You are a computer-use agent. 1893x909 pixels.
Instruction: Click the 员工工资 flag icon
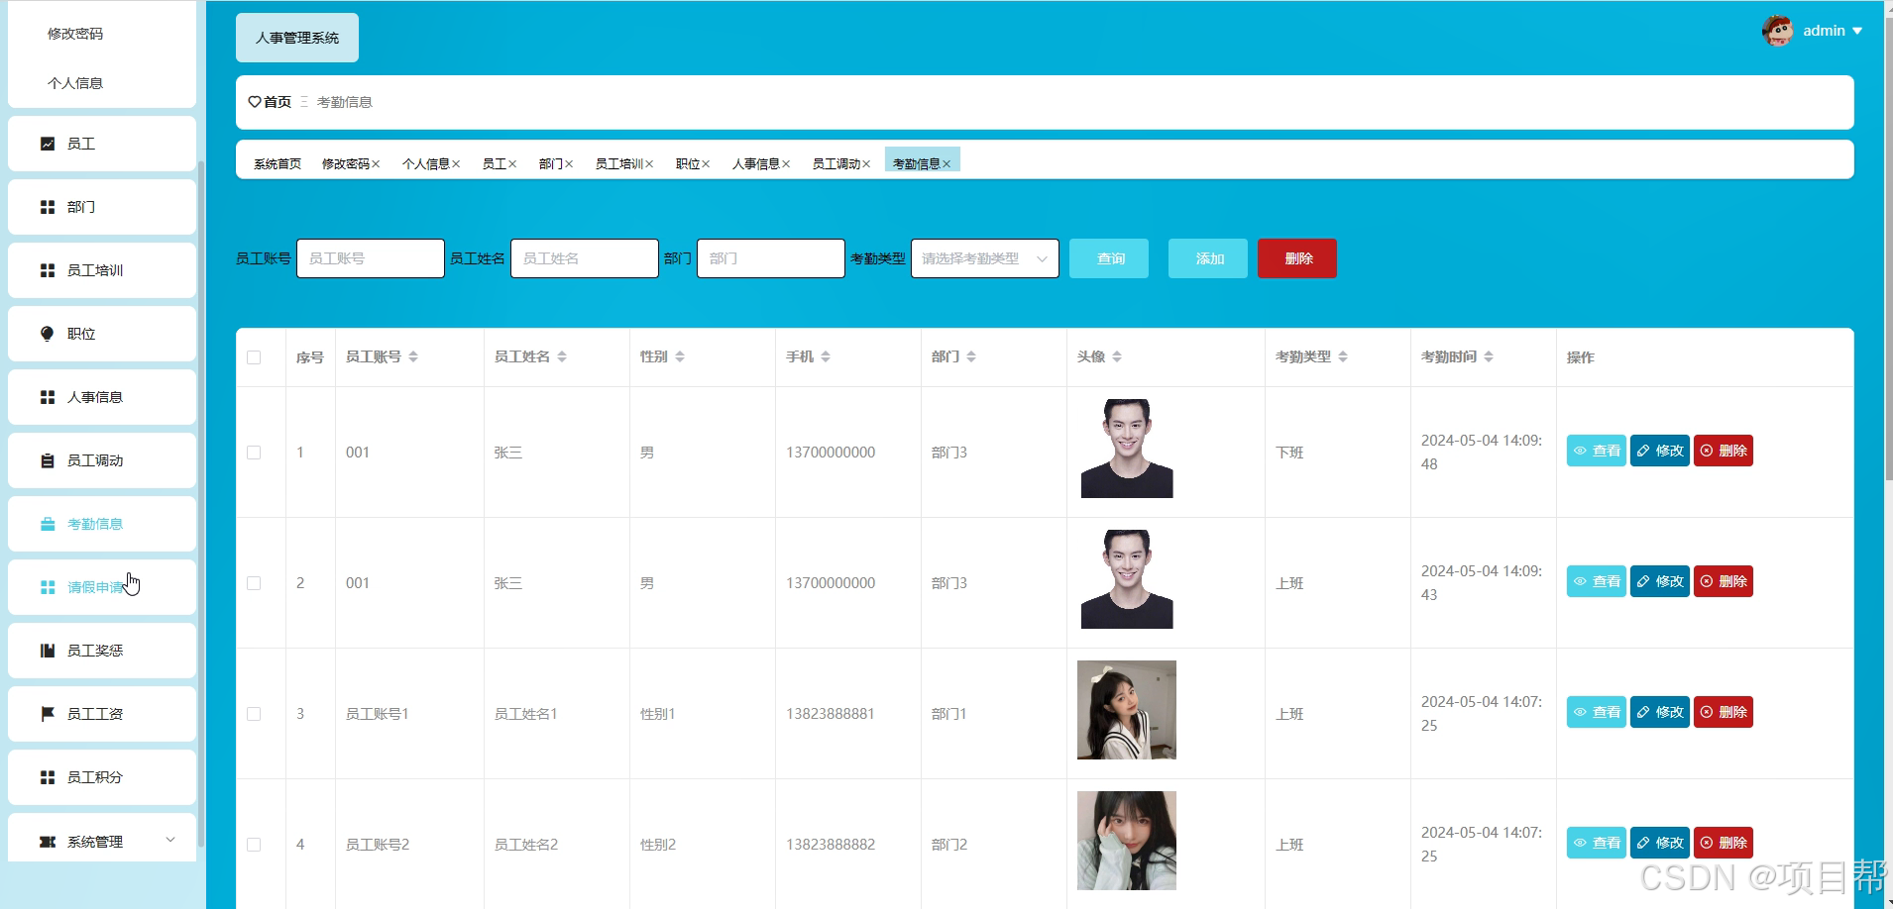coord(47,714)
